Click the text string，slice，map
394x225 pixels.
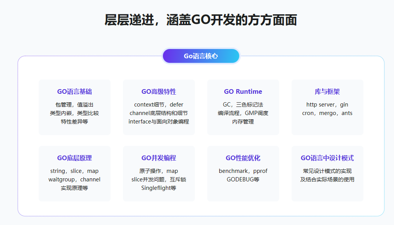tap(74, 171)
